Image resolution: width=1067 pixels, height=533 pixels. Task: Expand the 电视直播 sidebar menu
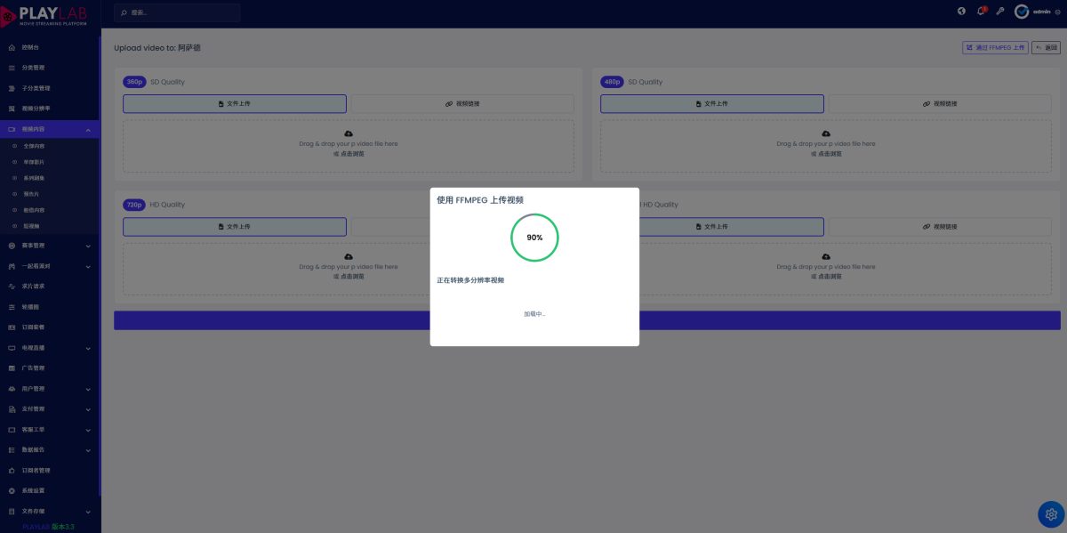point(88,348)
